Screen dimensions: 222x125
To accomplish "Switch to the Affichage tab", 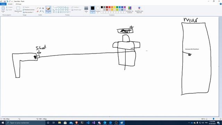I will point(18,4).
